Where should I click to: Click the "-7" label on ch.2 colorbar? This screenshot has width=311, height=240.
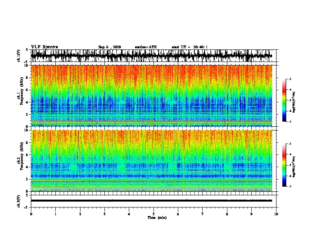[x=290, y=186]
